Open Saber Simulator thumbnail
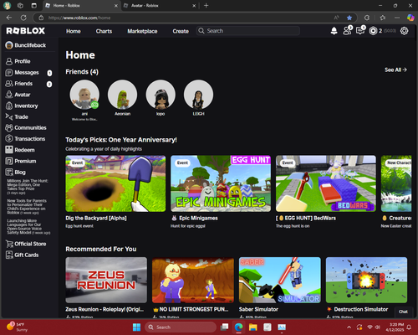The height and width of the screenshot is (335, 418). pos(280,280)
